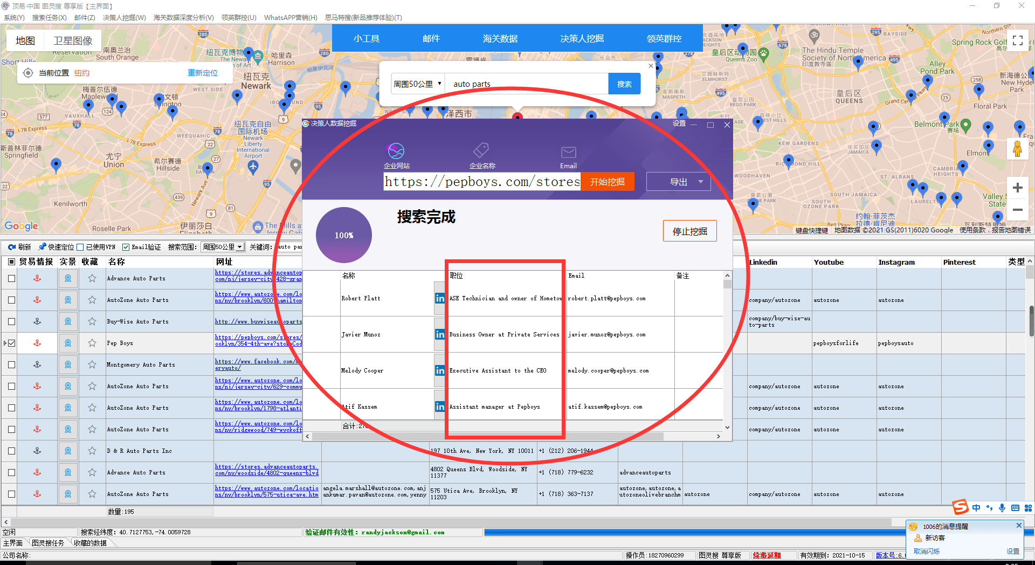Zoom in the map with plus icon
The image size is (1035, 565).
[x=1017, y=188]
